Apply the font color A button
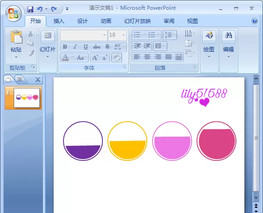The image size is (263, 213). click(x=65, y=58)
